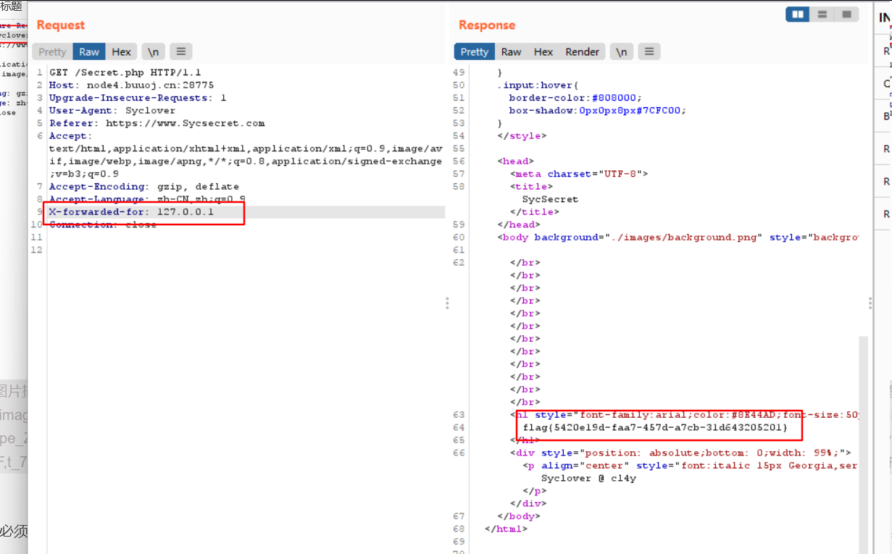The width and height of the screenshot is (892, 554).
Task: Click the meta charset UTF-8 line
Action: pos(579,174)
